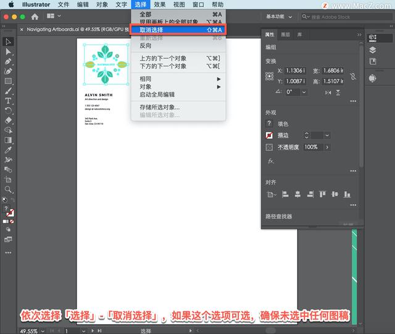Click Vertical Align Top icon
This screenshot has height=334, width=395.
pos(322,194)
